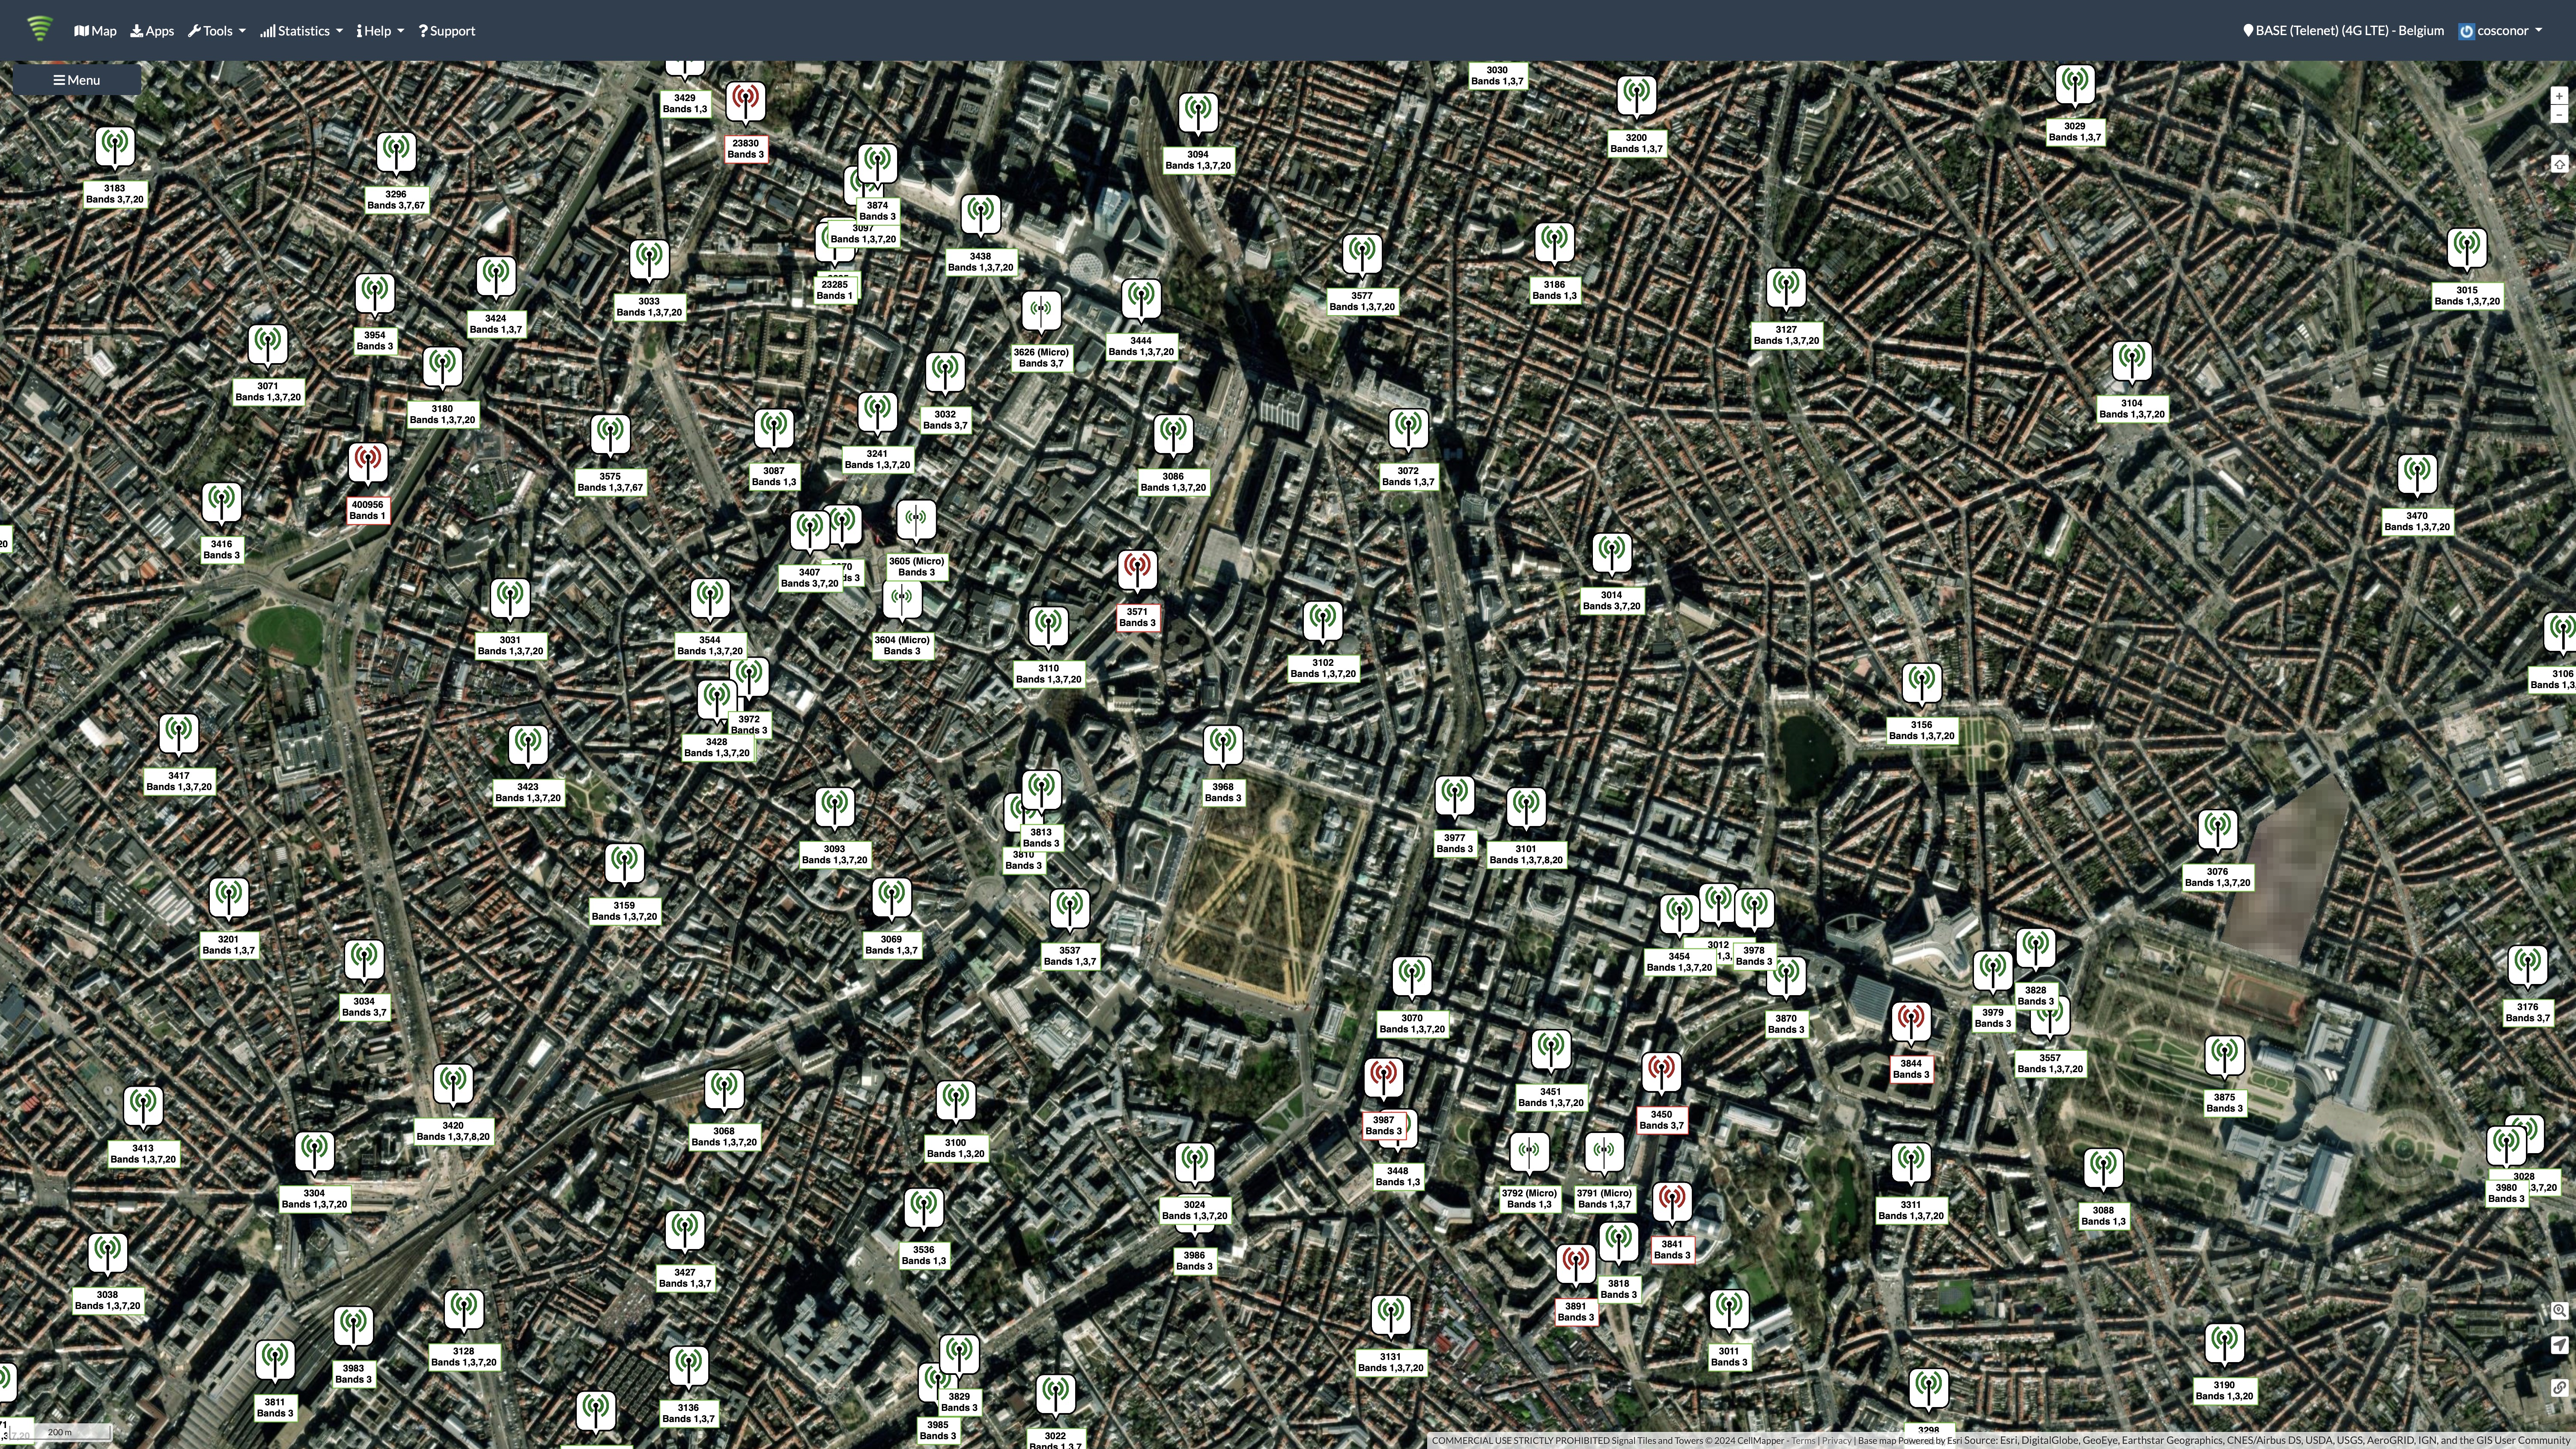Viewport: 2576px width, 1449px height.
Task: Click label '3417 Bands 1,3,7,20'
Action: click(x=179, y=781)
